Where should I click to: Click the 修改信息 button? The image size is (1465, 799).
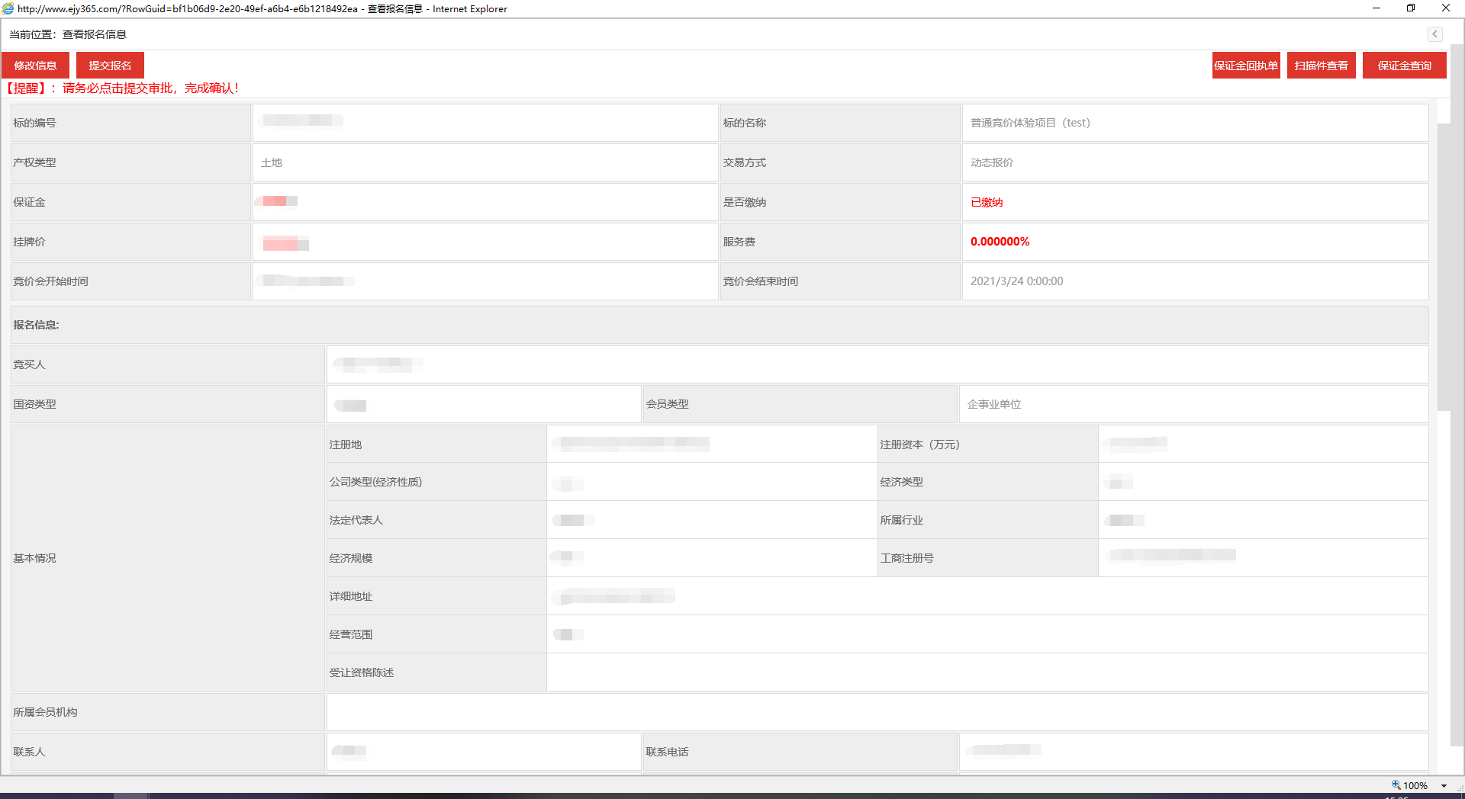[35, 66]
